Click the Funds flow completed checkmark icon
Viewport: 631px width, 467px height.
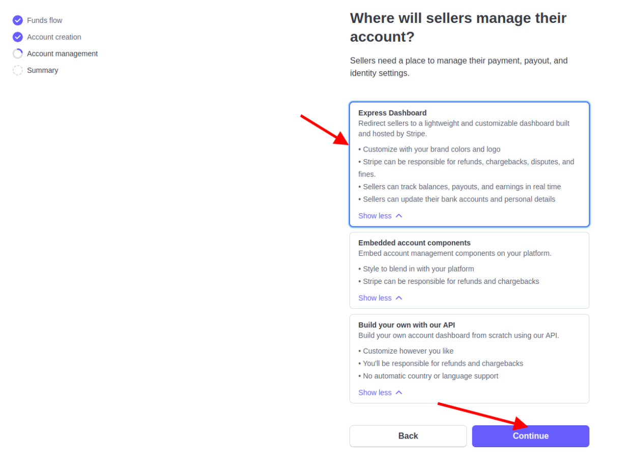[18, 20]
